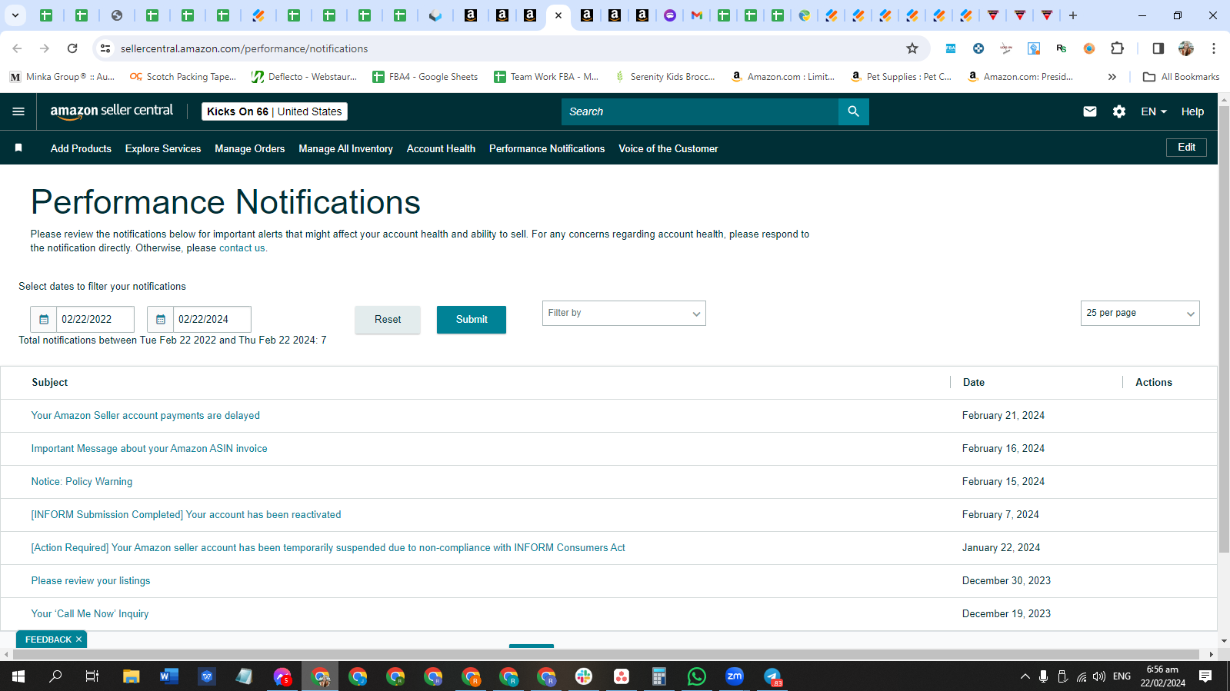Open Explore Services in the nav bar
The width and height of the screenshot is (1230, 691).
click(x=163, y=148)
